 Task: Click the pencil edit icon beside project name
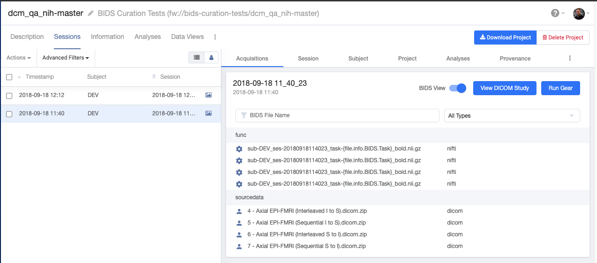coord(91,14)
